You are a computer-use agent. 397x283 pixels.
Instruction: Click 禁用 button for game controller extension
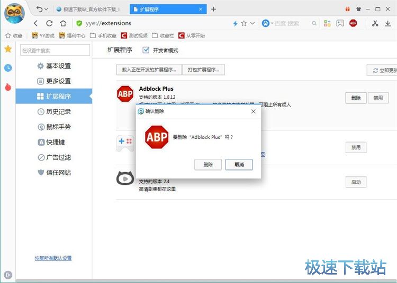(x=356, y=147)
